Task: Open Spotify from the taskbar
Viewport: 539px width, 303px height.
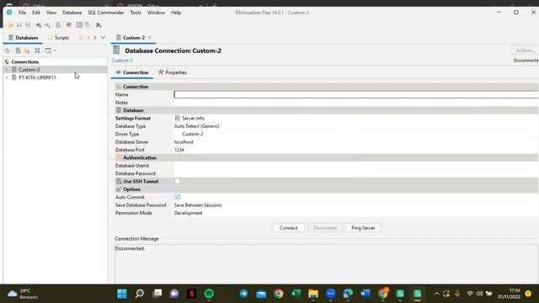Action: [x=209, y=294]
